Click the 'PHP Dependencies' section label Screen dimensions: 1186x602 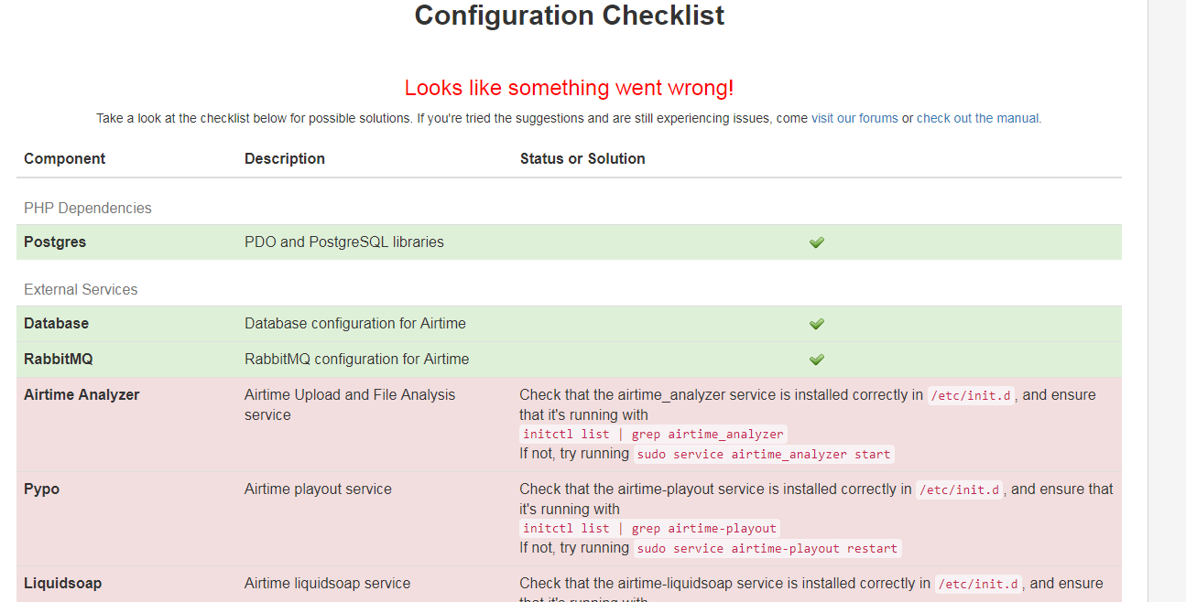pyautogui.click(x=88, y=208)
